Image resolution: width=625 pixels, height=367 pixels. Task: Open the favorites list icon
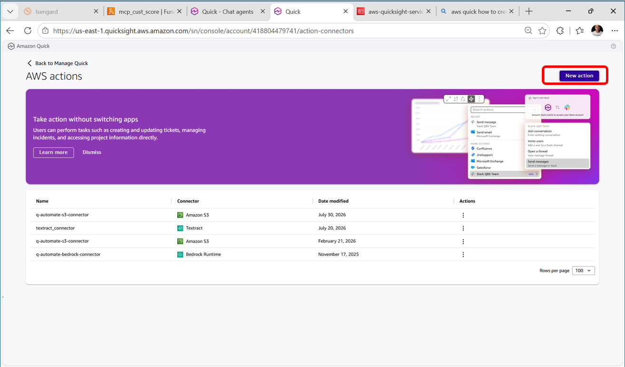coord(579,31)
